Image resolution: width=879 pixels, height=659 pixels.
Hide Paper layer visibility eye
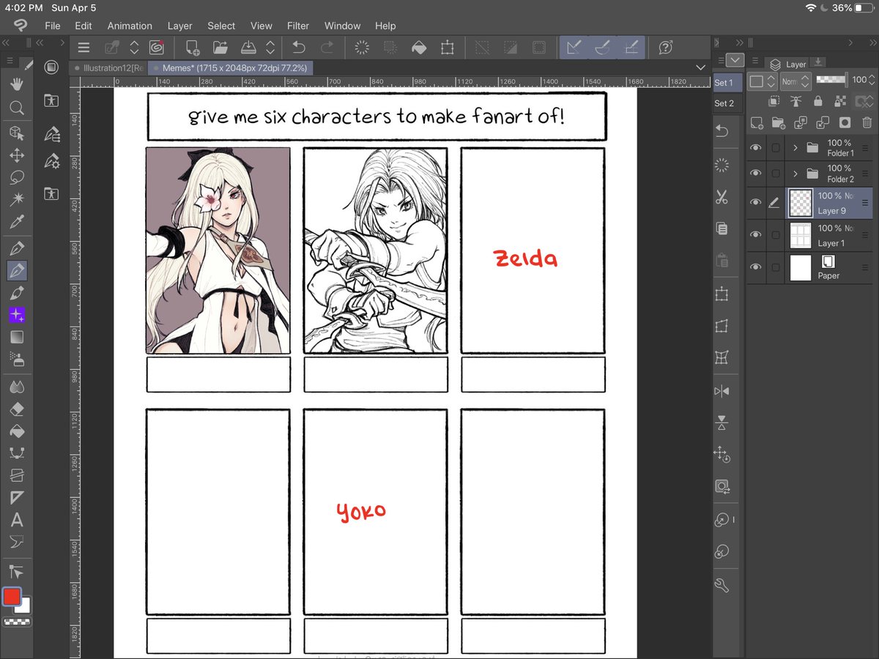click(x=756, y=268)
